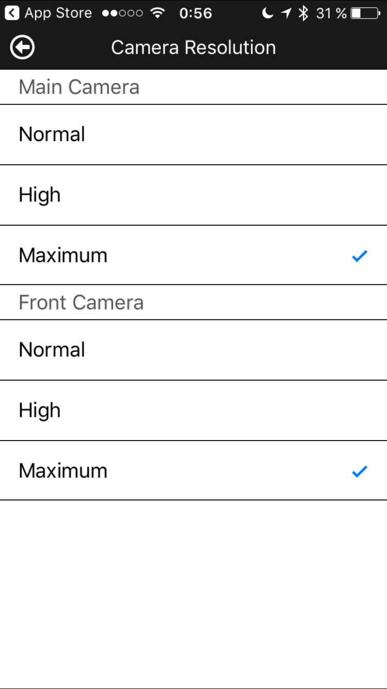Viewport: 387px width, 689px height.
Task: Choose High resolution for Front Camera
Action: [193, 411]
